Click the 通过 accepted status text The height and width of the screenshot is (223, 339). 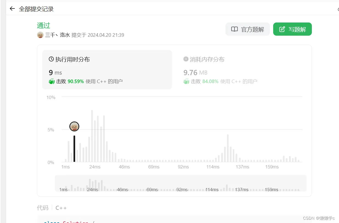pos(44,26)
